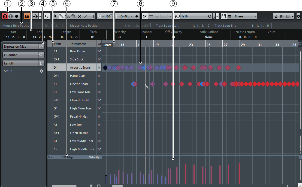Click the Pitch column header
Viewport: 302px width, 187px height.
point(61,44)
